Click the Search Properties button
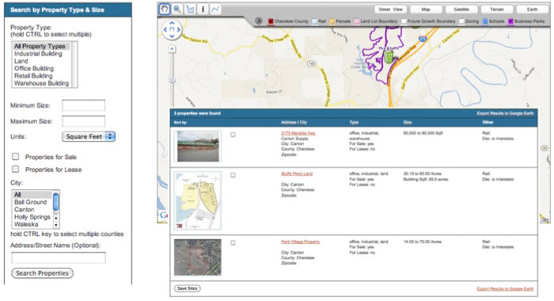 43,273
